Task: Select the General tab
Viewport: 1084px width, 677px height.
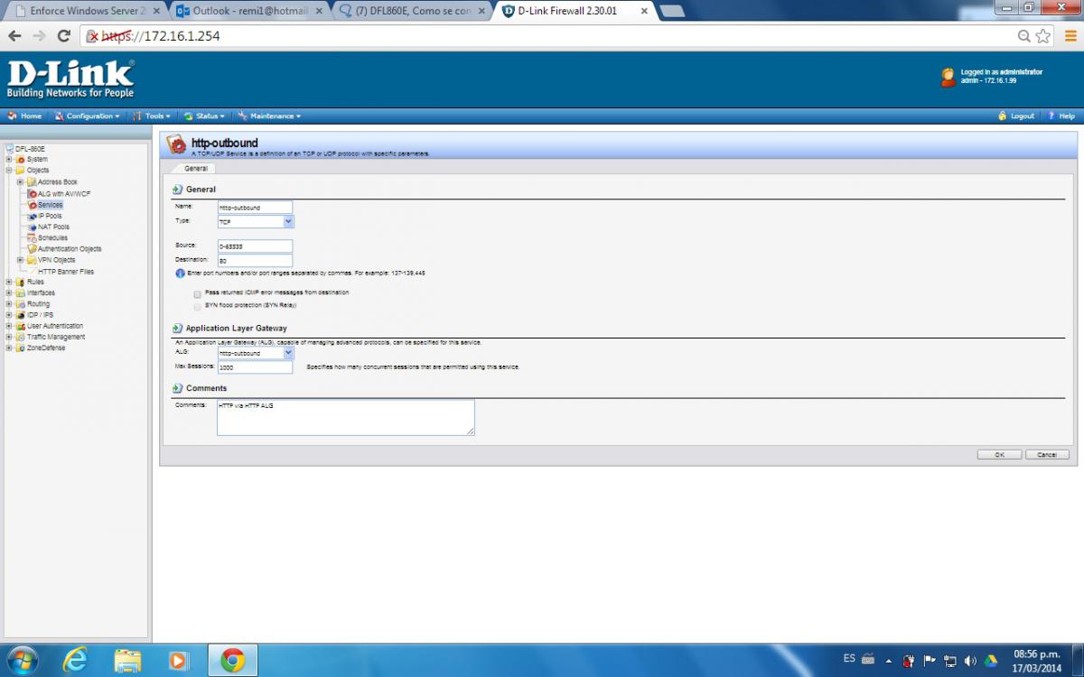Action: tap(196, 168)
